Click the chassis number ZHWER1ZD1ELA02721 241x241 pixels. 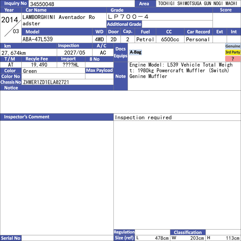tap(46, 82)
